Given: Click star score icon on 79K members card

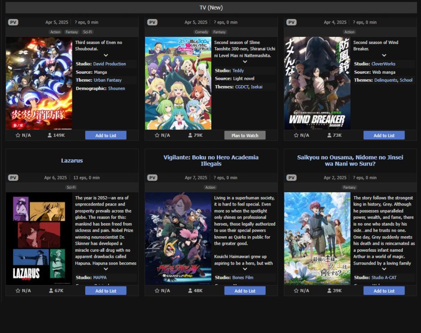Looking at the screenshot, I should pyautogui.click(x=157, y=135).
